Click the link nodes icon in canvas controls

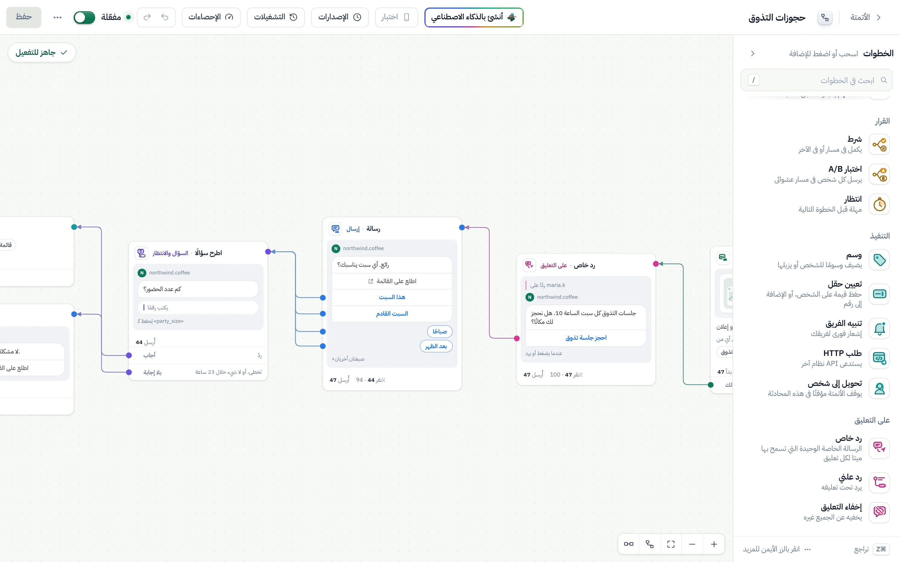click(628, 544)
